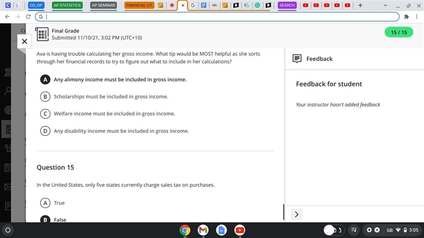Open the tab search dropdown
Screen dimensions: 424x238
(385, 5)
